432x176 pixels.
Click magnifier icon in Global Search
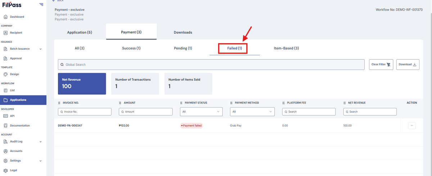pos(62,65)
